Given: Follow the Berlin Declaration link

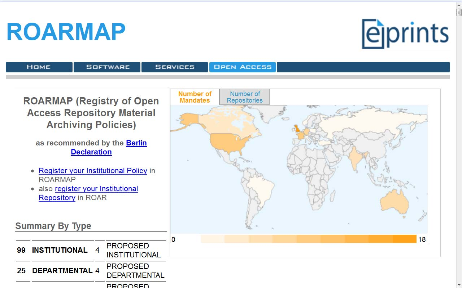Looking at the screenshot, I should click(109, 147).
